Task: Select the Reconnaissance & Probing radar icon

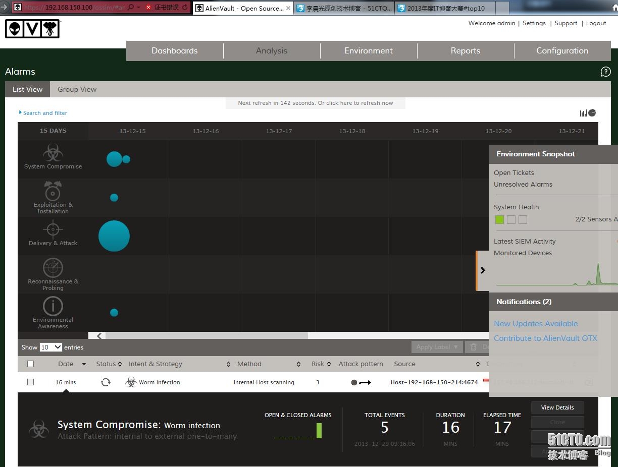Action: click(x=53, y=268)
